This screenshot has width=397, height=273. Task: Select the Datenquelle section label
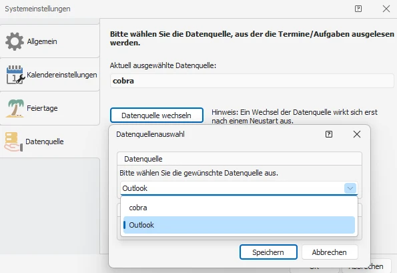click(45, 142)
